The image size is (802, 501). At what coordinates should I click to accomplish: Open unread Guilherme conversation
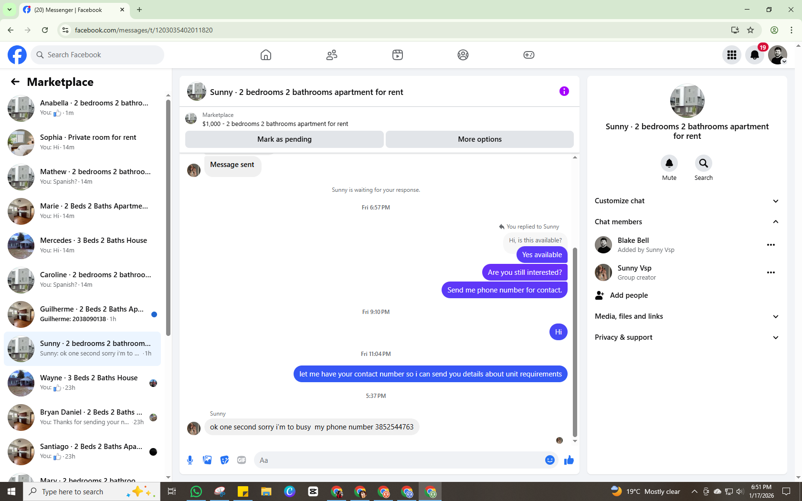[83, 314]
